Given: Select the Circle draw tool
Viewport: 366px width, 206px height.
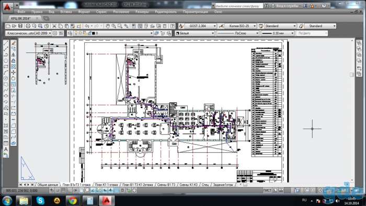Looking at the screenshot, I should 6,78.
